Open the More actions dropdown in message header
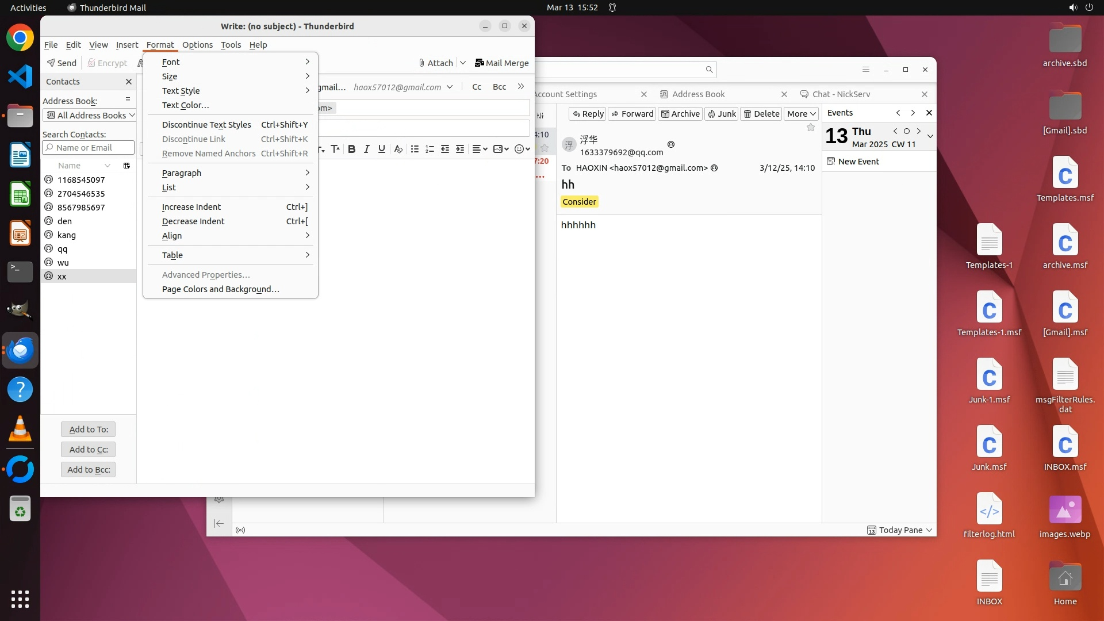 (801, 114)
